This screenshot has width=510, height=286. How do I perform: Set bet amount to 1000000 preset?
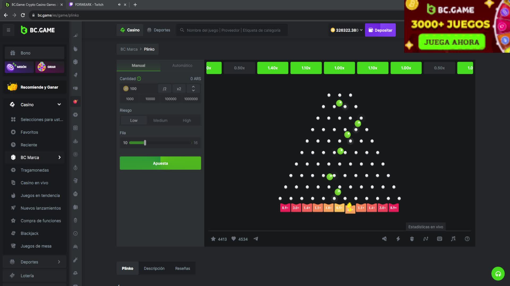coord(191,99)
